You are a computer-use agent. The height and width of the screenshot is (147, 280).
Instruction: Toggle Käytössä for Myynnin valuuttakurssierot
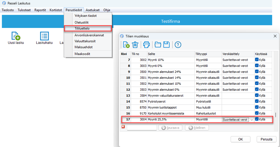(257, 95)
